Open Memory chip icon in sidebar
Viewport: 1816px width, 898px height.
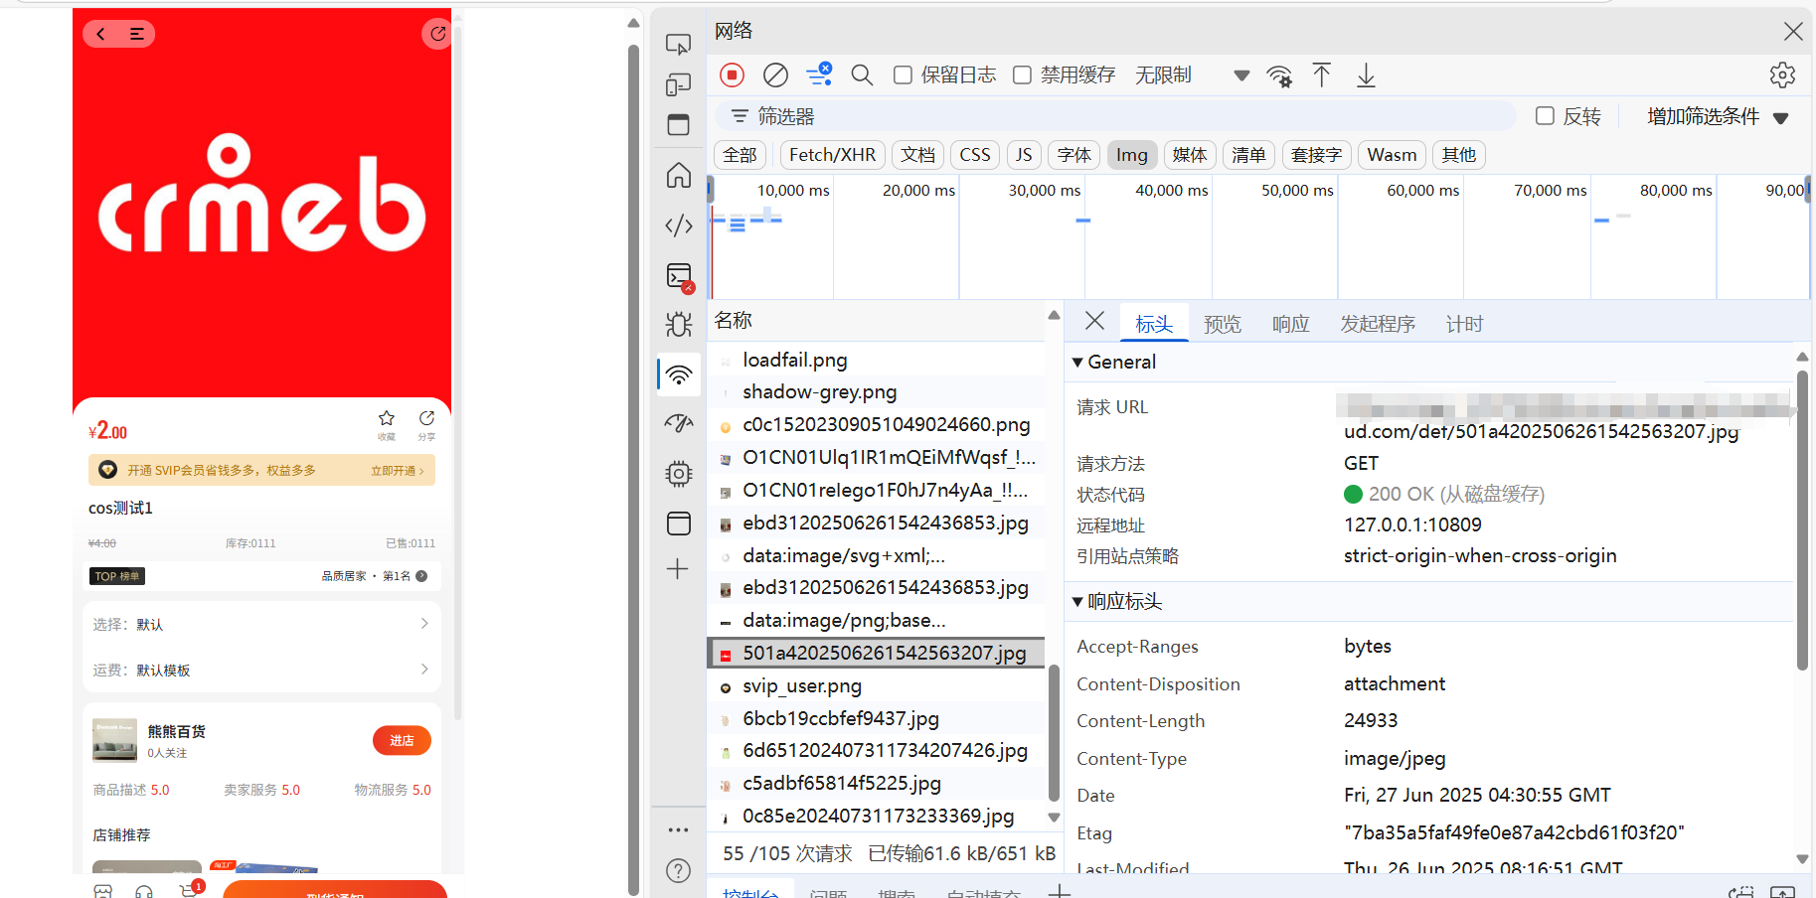coord(679,474)
